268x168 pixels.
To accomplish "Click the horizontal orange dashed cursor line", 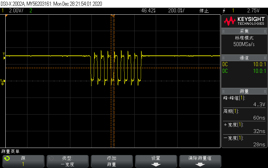I will click(x=113, y=68).
